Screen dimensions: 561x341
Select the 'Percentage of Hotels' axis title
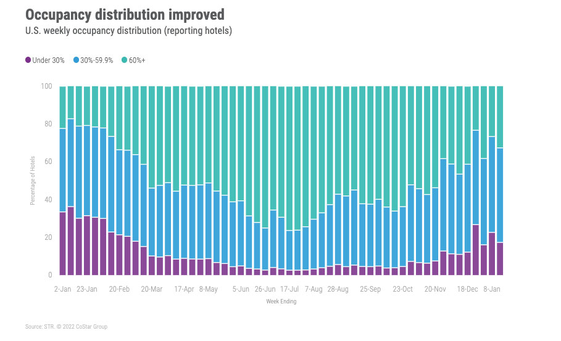pyautogui.click(x=33, y=181)
